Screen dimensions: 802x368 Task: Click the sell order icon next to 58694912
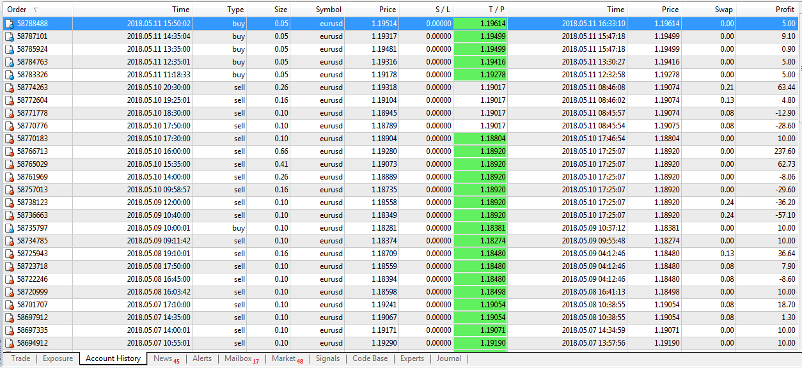(x=10, y=343)
